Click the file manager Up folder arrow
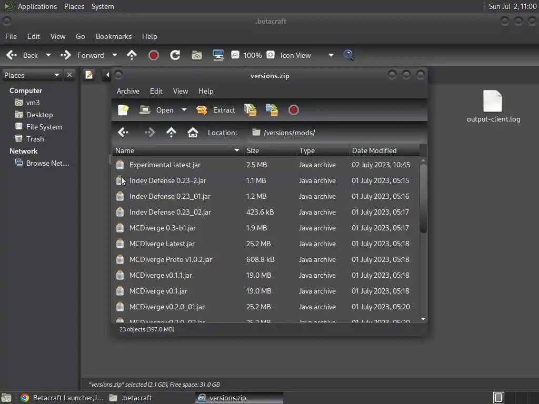The width and height of the screenshot is (539, 404). tap(132, 55)
